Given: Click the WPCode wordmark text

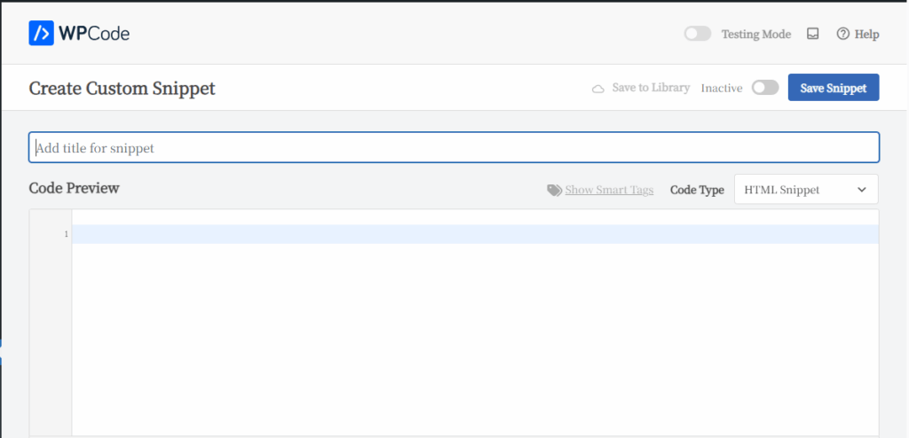Looking at the screenshot, I should pos(94,34).
